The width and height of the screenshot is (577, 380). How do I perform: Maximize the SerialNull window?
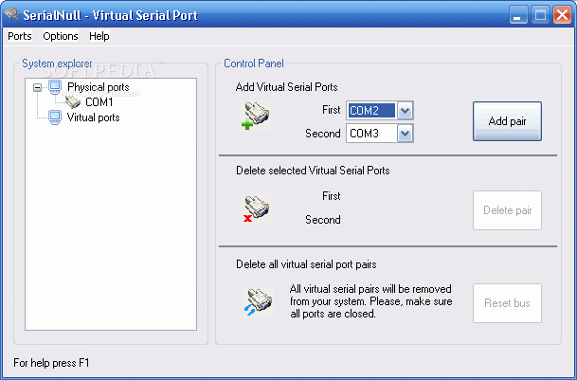coord(540,15)
